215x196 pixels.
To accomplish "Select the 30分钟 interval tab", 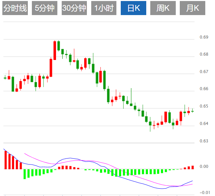I will tap(74, 8).
